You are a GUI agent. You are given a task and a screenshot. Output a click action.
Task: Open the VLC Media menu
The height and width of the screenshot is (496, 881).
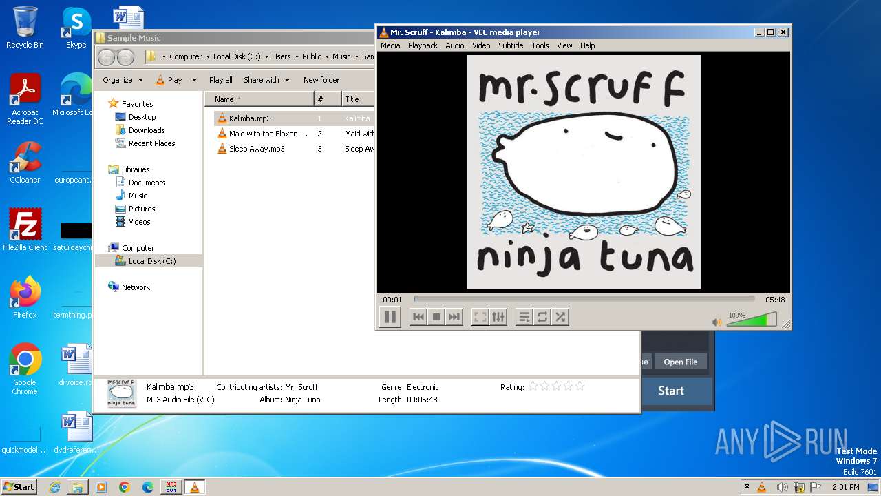390,45
